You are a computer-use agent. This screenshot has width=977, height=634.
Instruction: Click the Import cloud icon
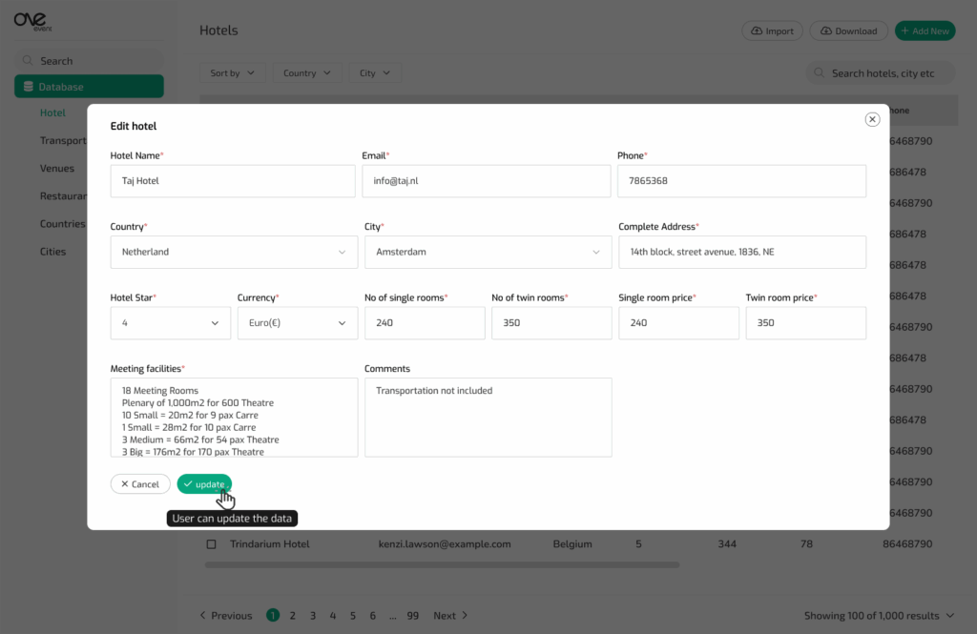coord(757,31)
